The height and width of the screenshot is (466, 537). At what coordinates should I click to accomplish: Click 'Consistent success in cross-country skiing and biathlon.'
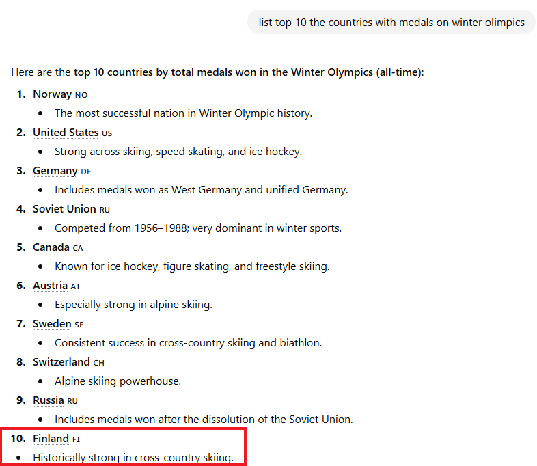tap(189, 343)
